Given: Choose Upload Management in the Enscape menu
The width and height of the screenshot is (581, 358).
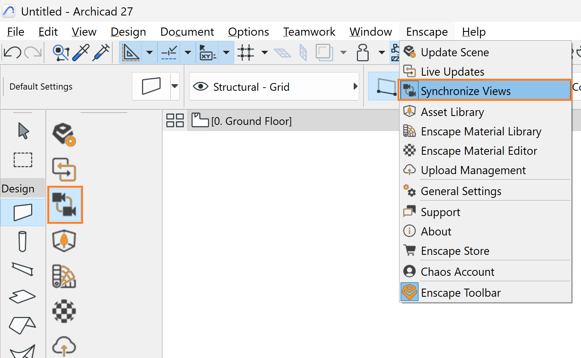Looking at the screenshot, I should [x=486, y=170].
